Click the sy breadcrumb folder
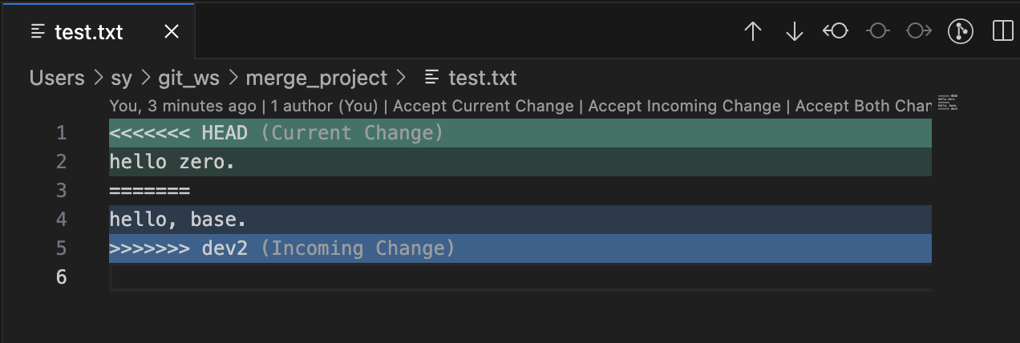This screenshot has height=343, width=1020. [x=121, y=78]
